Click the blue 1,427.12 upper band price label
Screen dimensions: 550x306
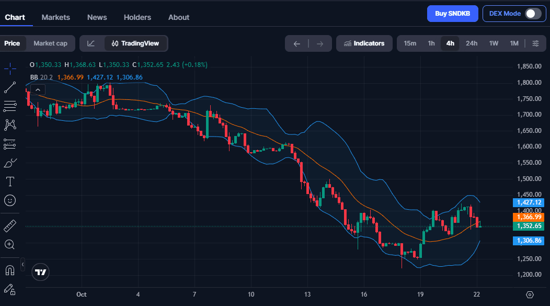coord(529,202)
